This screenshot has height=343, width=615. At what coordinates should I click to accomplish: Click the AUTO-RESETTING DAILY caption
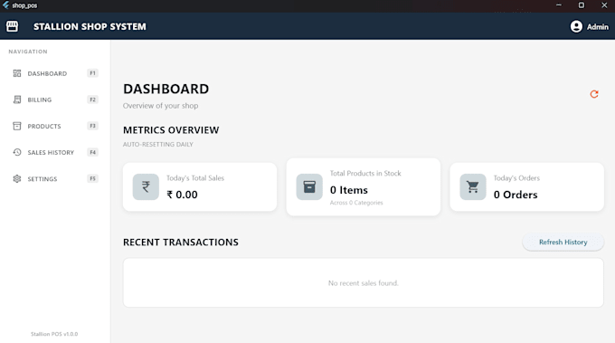point(158,145)
